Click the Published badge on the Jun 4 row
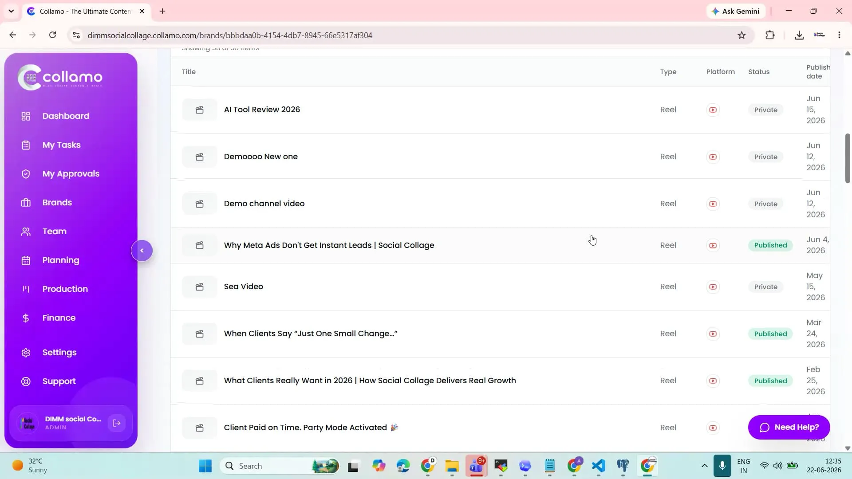The width and height of the screenshot is (852, 479). 770,245
